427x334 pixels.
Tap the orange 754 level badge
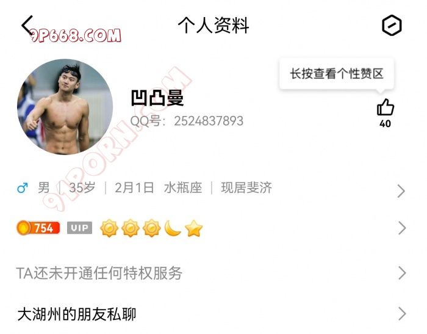coord(38,228)
